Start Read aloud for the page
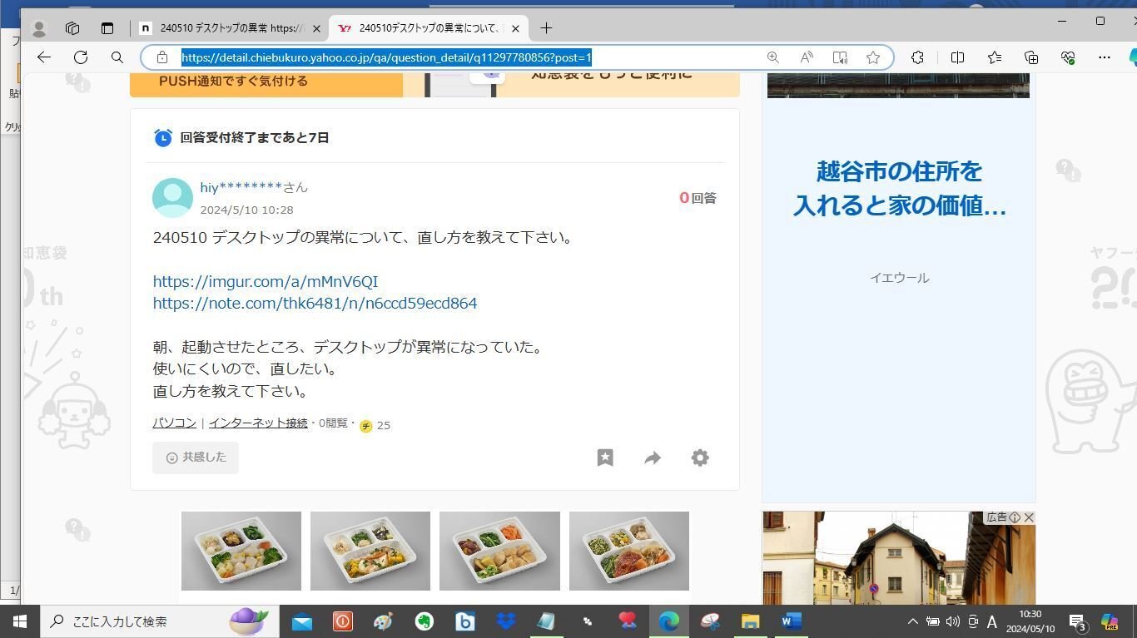 [806, 57]
